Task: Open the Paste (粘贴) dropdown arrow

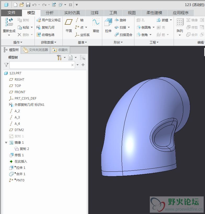Action: pos(32,27)
